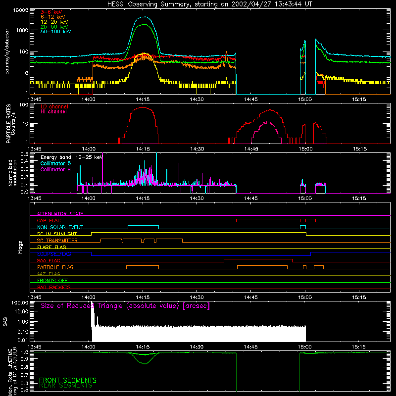396x396 pixels.
Task: Click the FRONTS OFF flag label
Action: point(52,280)
